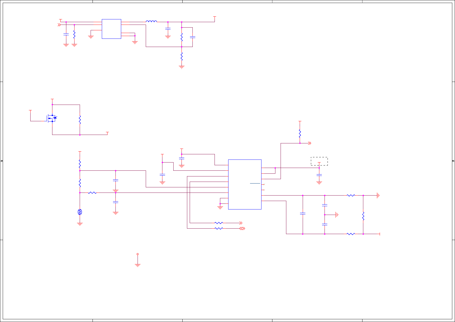Click the test point circle above lone ground

(x=138, y=254)
